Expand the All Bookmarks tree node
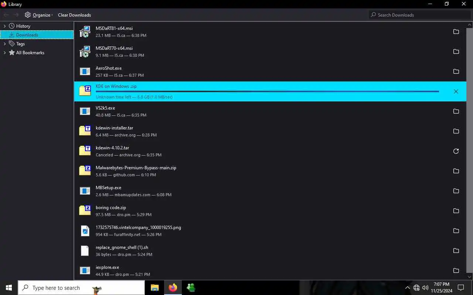The height and width of the screenshot is (295, 473). tap(4, 53)
